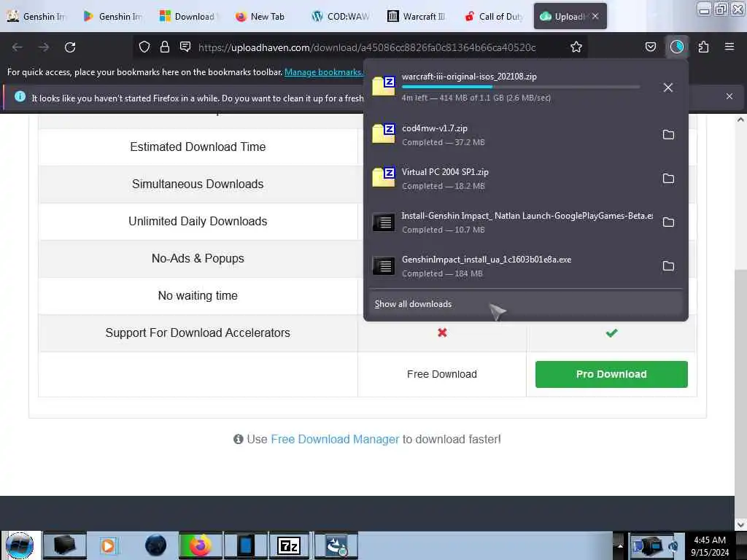Bookmark this page with the star
This screenshot has height=560, width=747.
576,47
